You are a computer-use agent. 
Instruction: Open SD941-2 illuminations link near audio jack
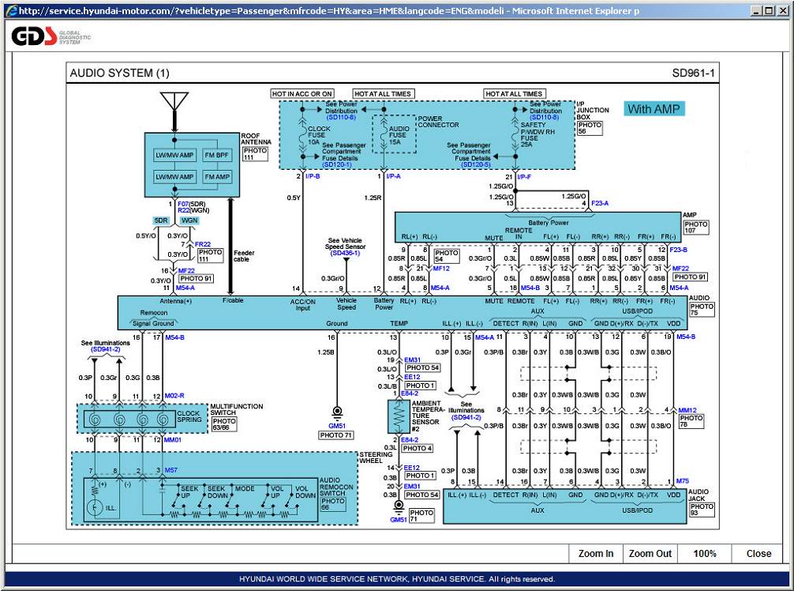(466, 418)
